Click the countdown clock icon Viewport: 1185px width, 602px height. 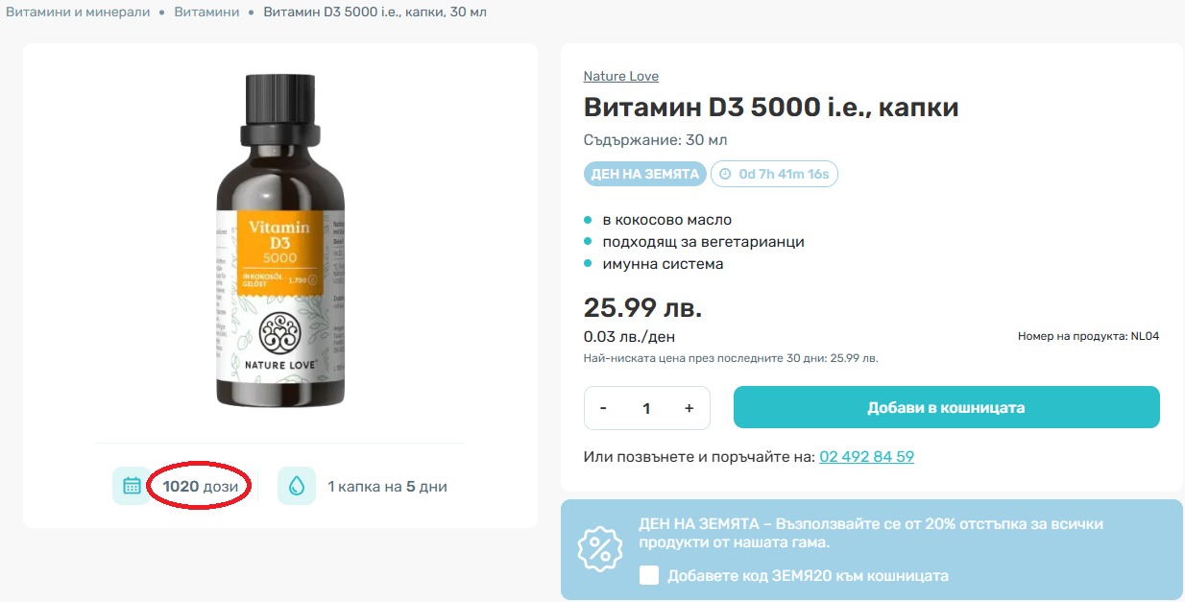725,174
